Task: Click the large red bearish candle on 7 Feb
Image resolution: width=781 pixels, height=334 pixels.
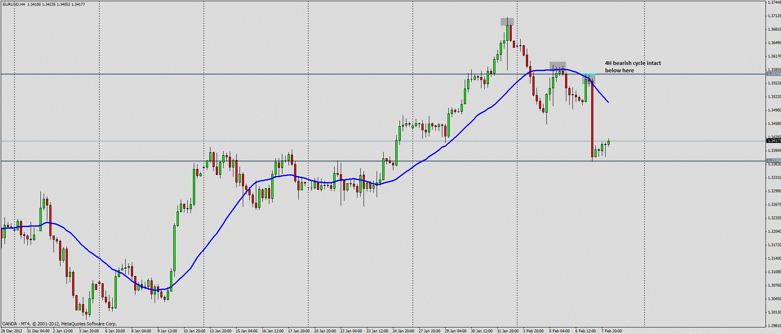Action: pos(592,118)
